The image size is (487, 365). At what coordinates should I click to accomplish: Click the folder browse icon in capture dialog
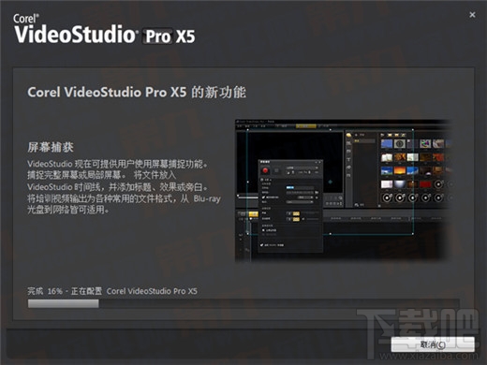point(317,193)
